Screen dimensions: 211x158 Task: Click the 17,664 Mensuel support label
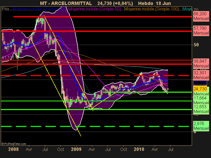pos(201,100)
